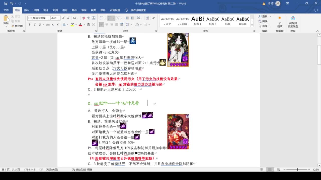Open the font color dropdown arrow
This screenshot has height=180, width=321.
[84, 24]
